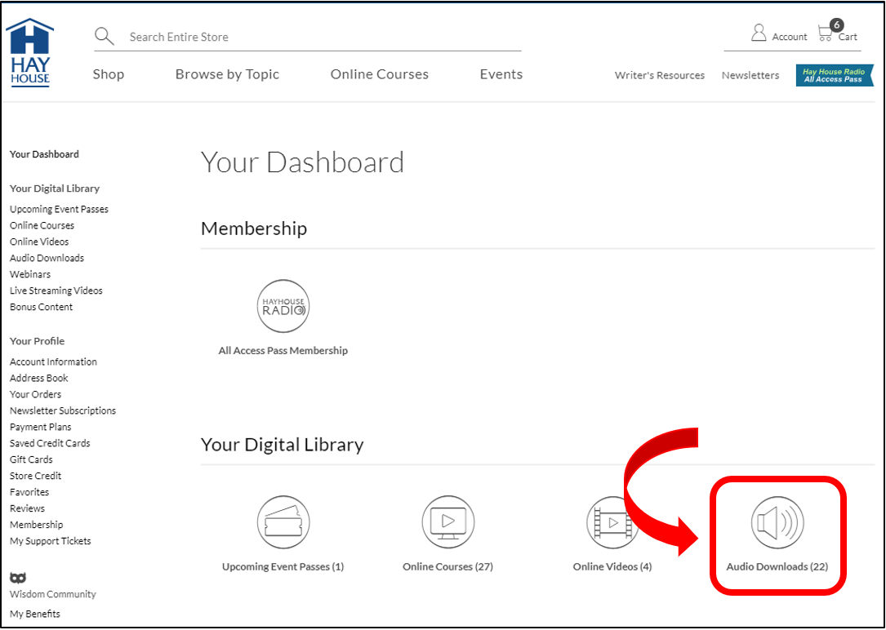This screenshot has height=630, width=886.
Task: Open the Audio Downloads speaker icon
Action: click(777, 521)
